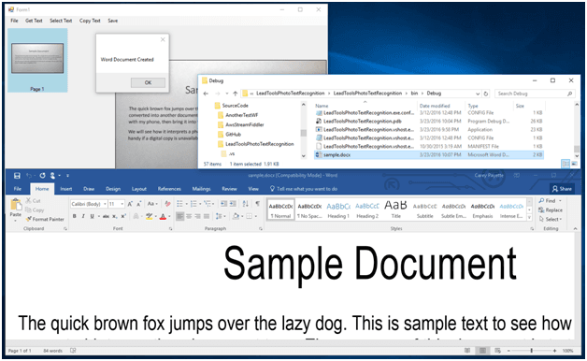Image resolution: width=587 pixels, height=361 pixels.
Task: Click the Search Debug box
Action: coord(535,94)
